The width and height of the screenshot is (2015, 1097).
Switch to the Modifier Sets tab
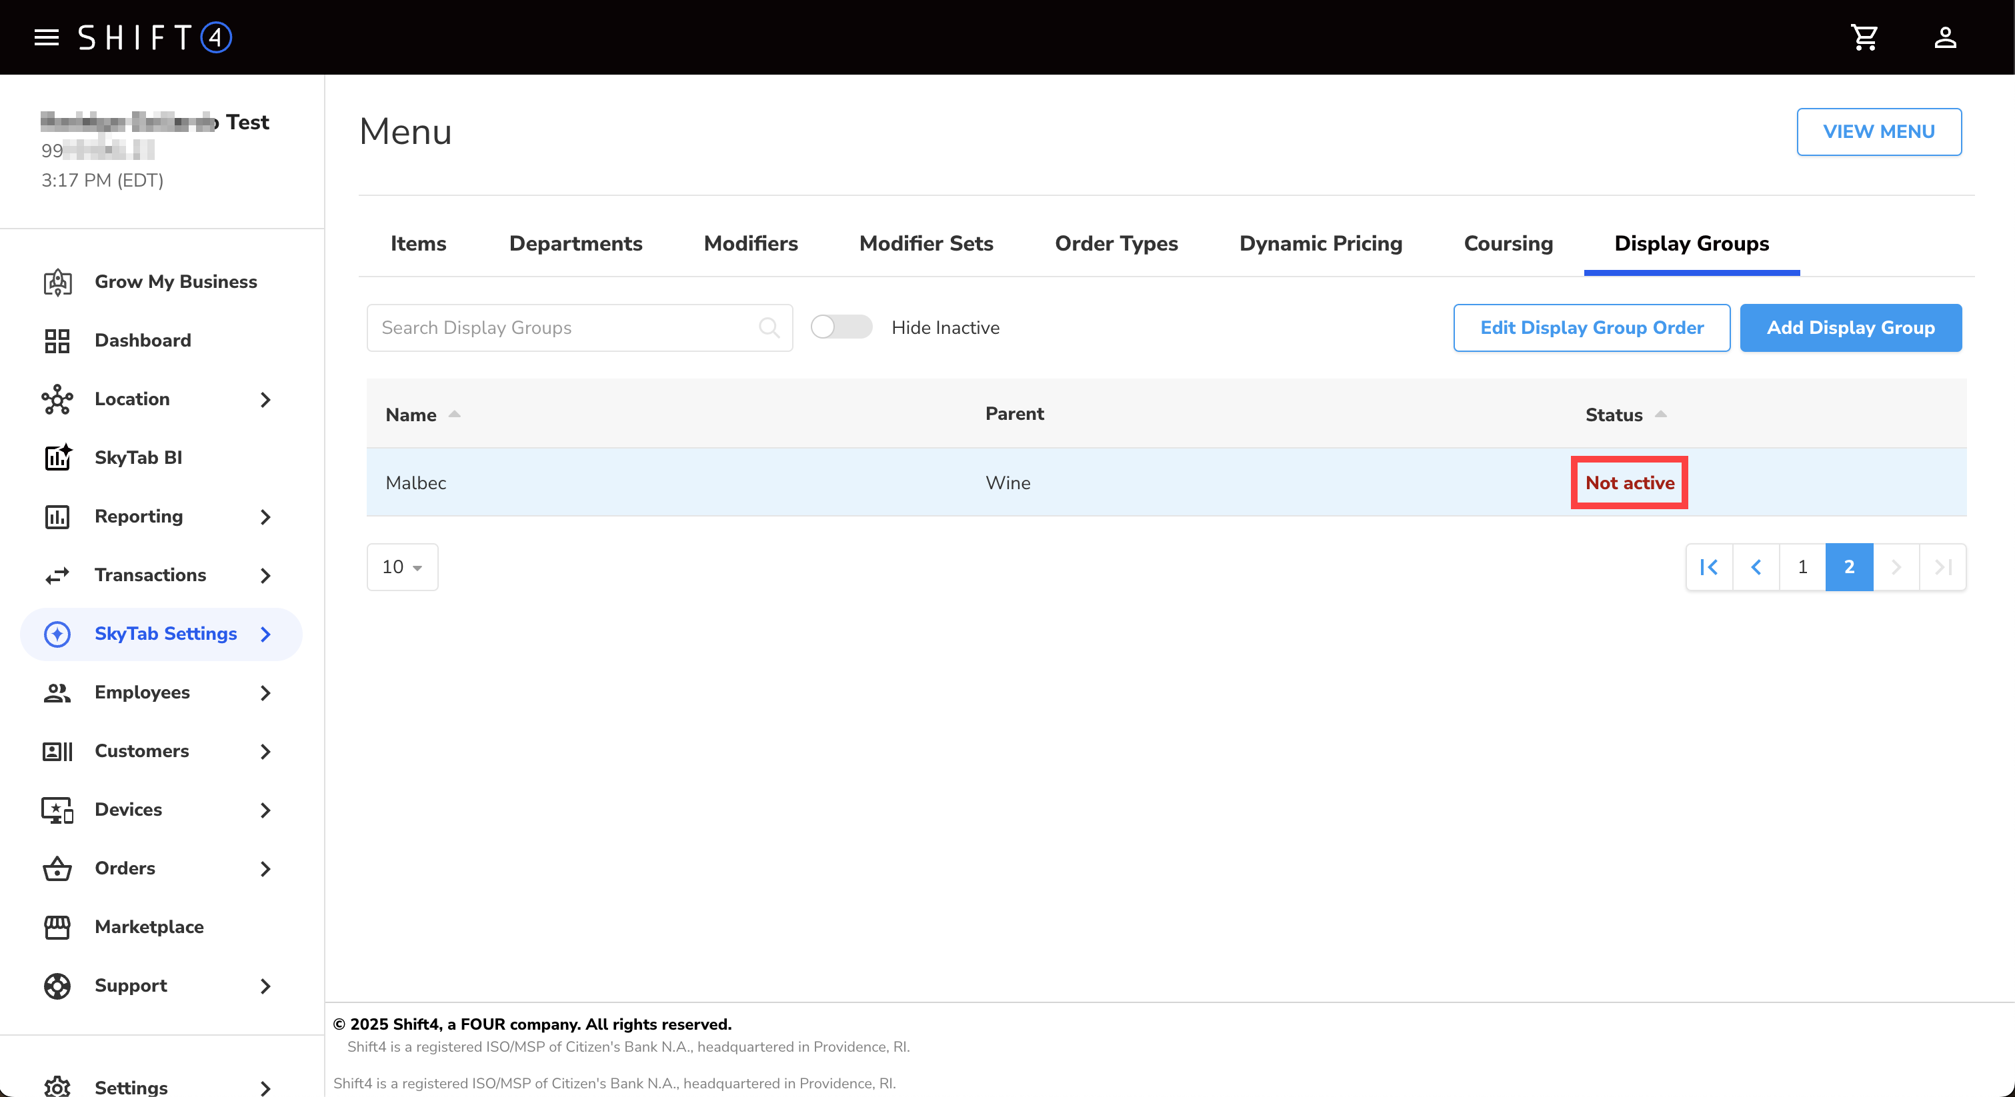pos(925,243)
